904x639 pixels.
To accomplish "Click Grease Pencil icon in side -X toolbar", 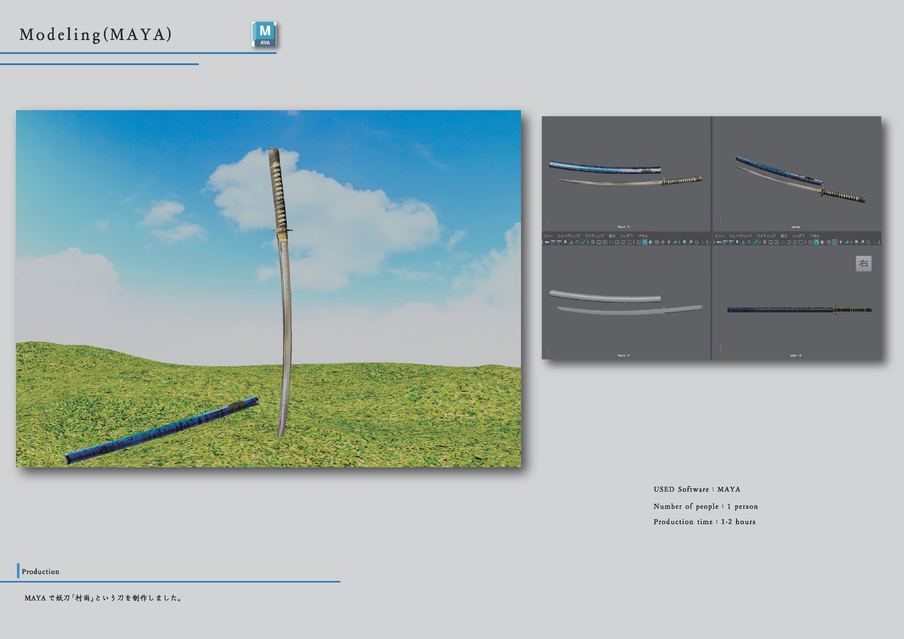I will pos(755,242).
